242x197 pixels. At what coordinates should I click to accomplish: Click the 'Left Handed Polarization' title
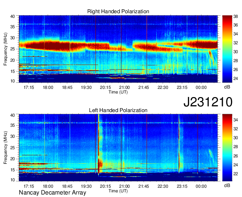pyautogui.click(x=118, y=110)
